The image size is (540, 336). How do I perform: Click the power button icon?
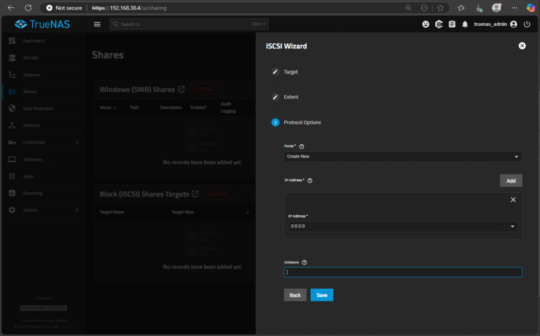527,24
